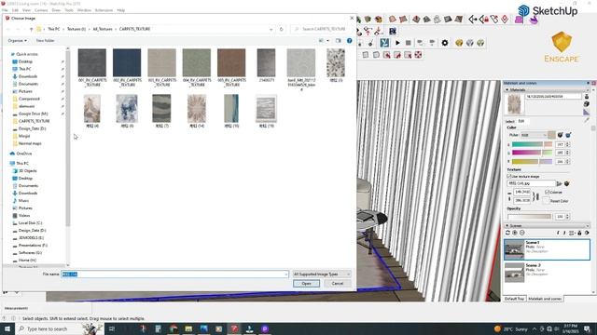Open OneDrive in navigation pane
This screenshot has width=597, height=335.
coord(24,154)
